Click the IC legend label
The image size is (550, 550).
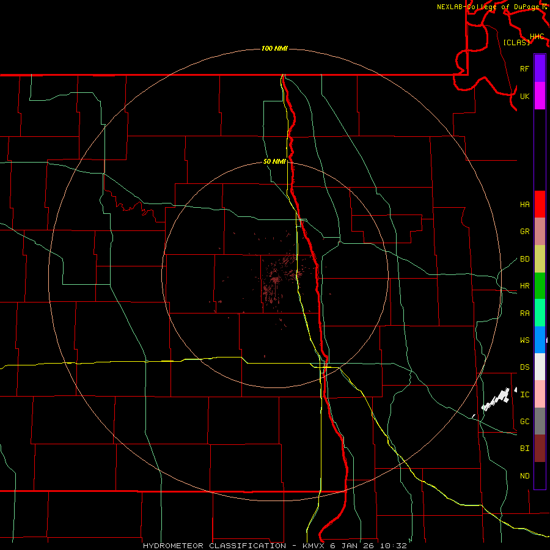[524, 395]
